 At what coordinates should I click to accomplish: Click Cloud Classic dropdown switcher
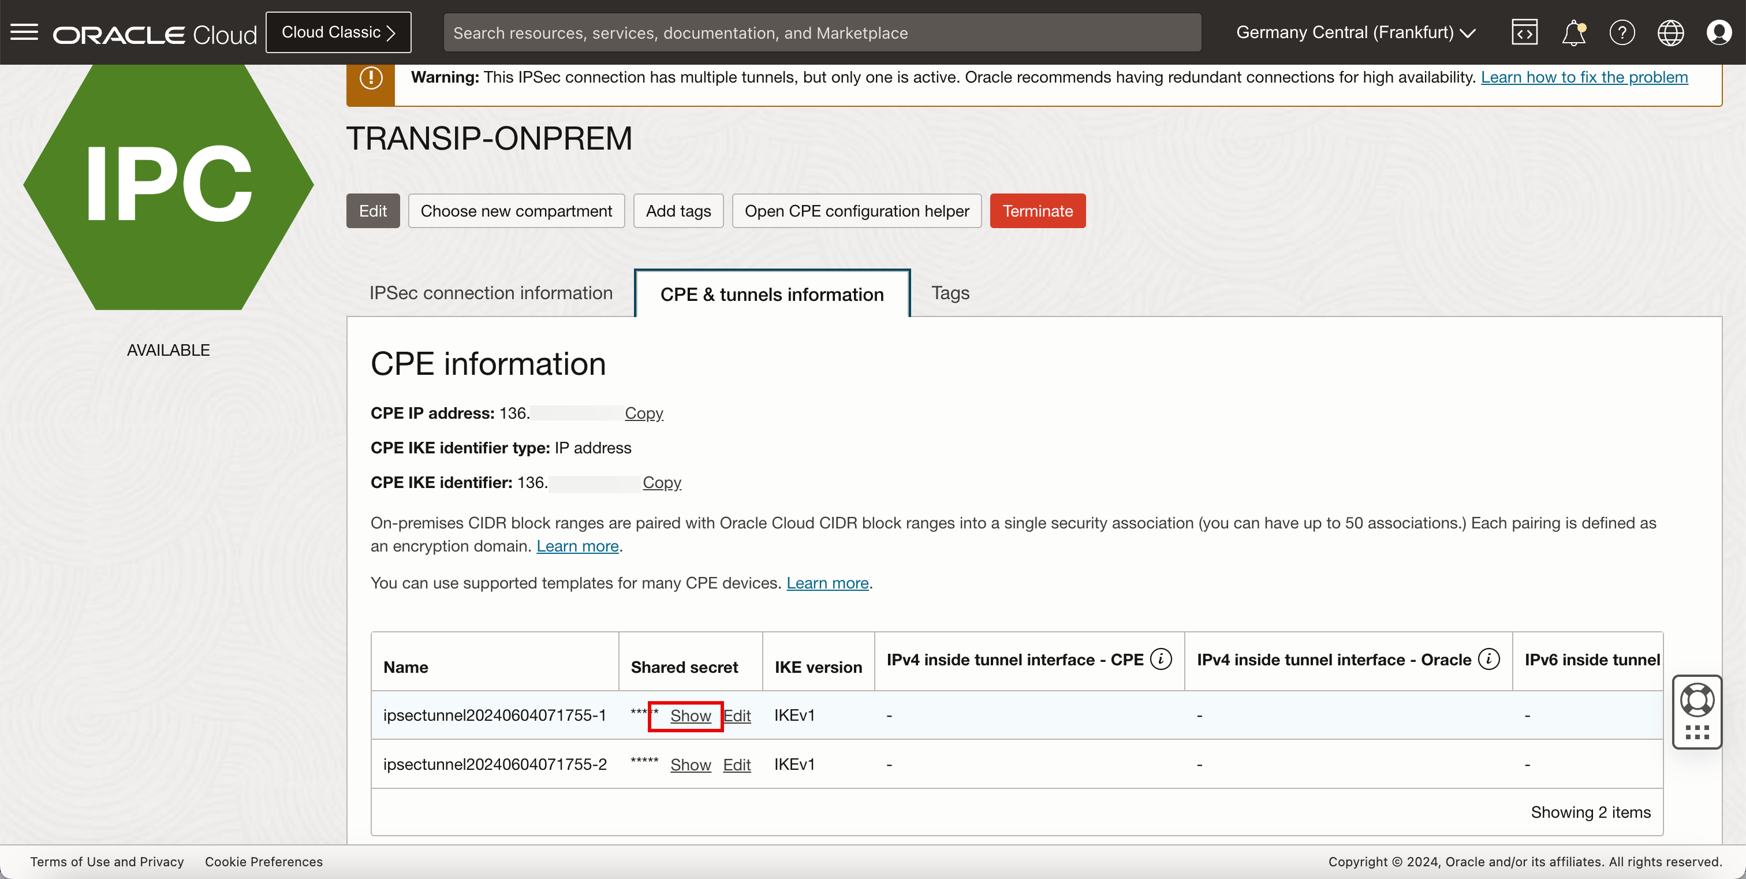point(337,32)
